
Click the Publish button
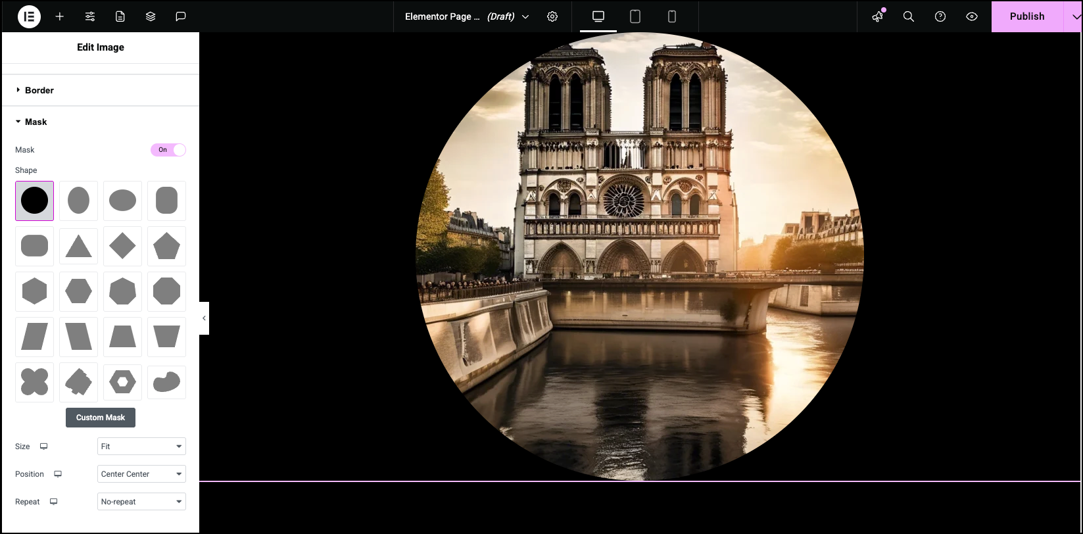[1026, 16]
